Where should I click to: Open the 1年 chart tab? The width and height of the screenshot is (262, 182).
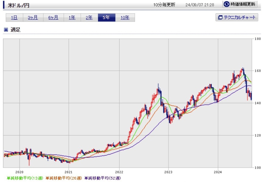click(72, 18)
